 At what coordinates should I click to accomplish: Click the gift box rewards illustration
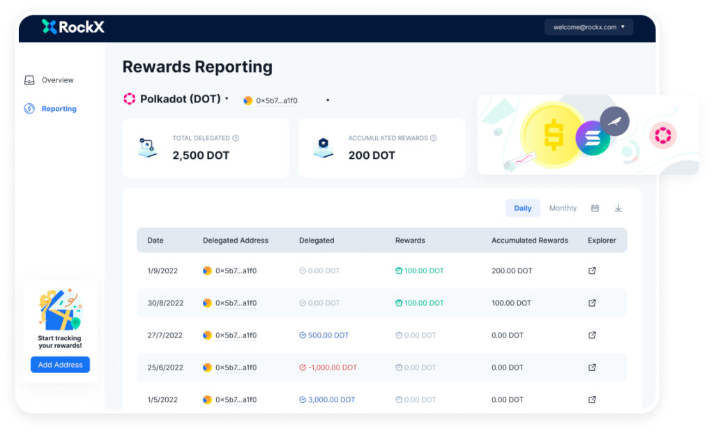click(x=60, y=309)
